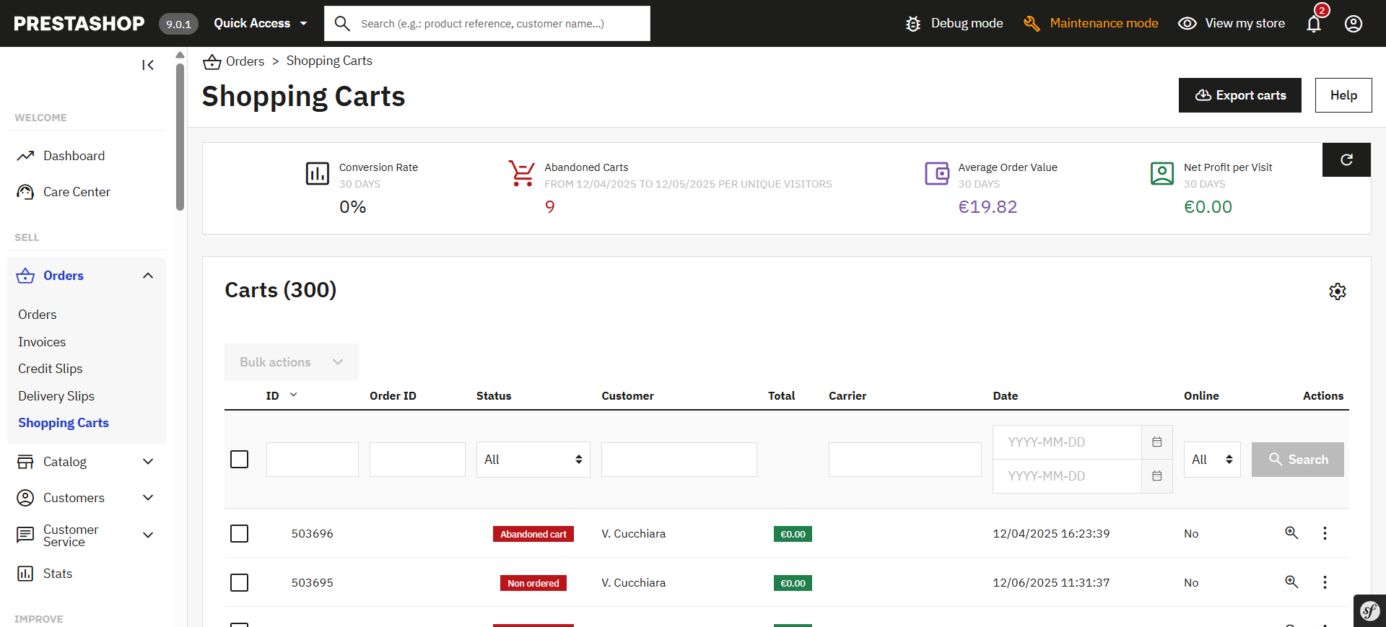
Task: Collapse the sidebar navigation menu
Action: point(148,65)
